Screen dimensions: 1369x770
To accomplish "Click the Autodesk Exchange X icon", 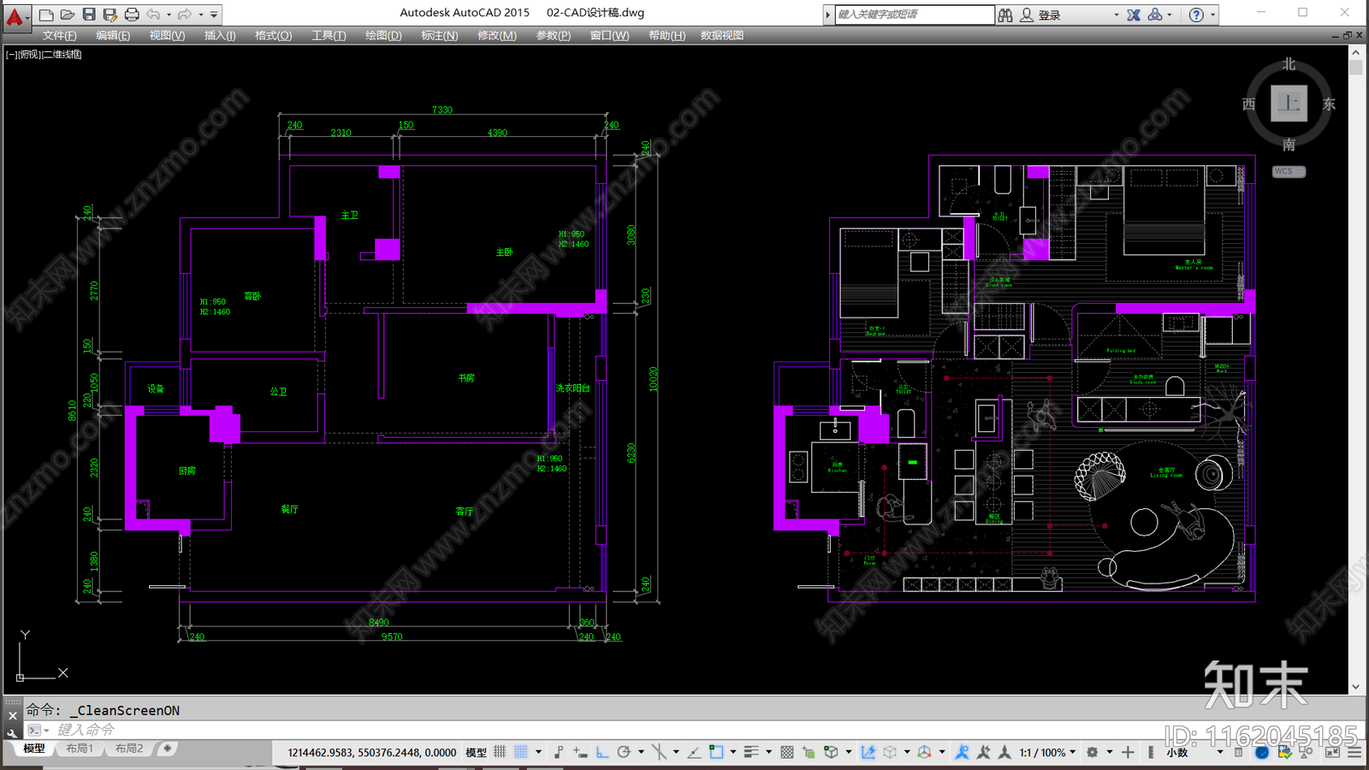I will coord(1134,15).
